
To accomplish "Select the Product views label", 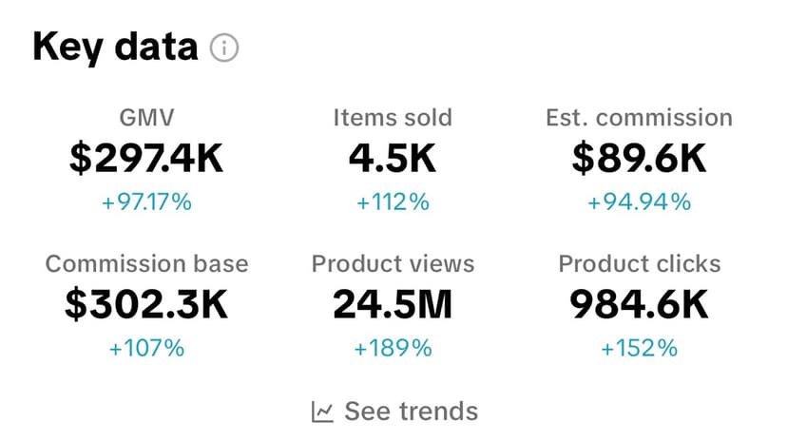I will point(393,263).
